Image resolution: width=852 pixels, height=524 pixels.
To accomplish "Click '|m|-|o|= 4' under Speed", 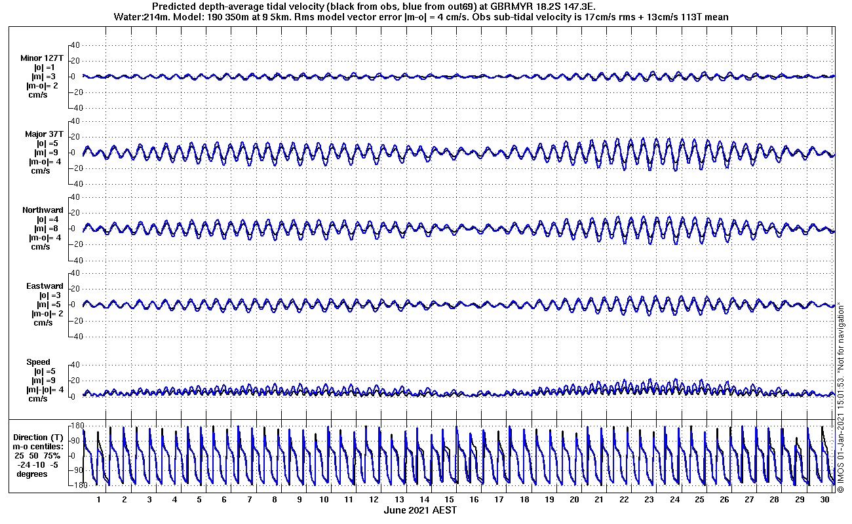I will coord(45,389).
